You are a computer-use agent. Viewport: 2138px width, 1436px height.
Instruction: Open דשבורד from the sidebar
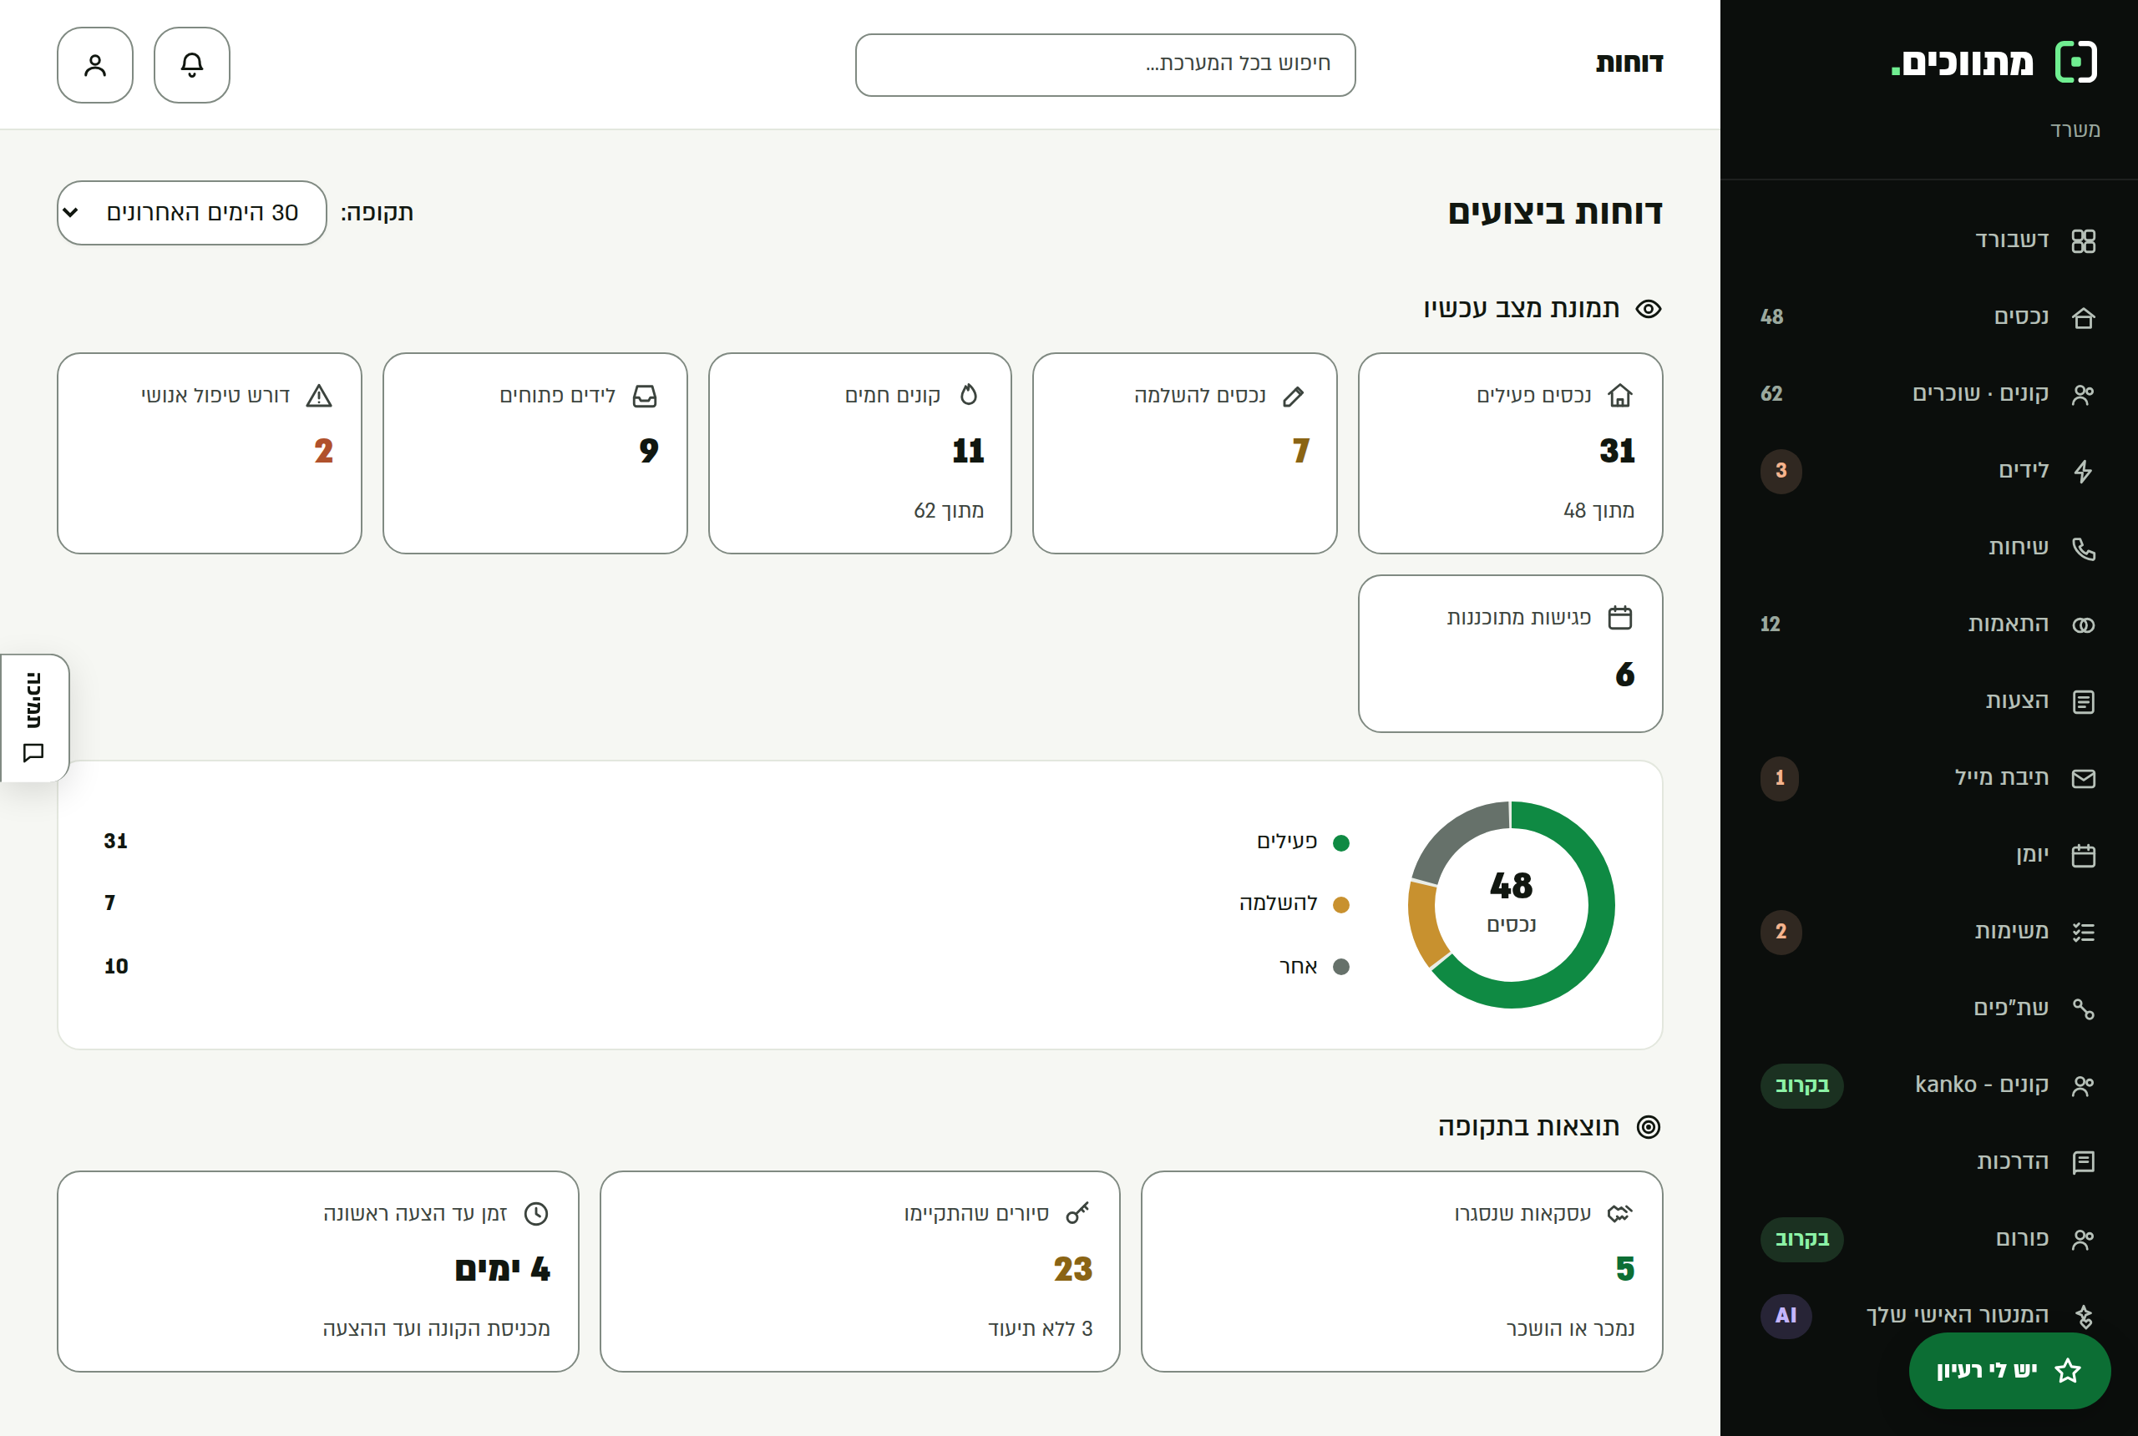[x=1928, y=240]
